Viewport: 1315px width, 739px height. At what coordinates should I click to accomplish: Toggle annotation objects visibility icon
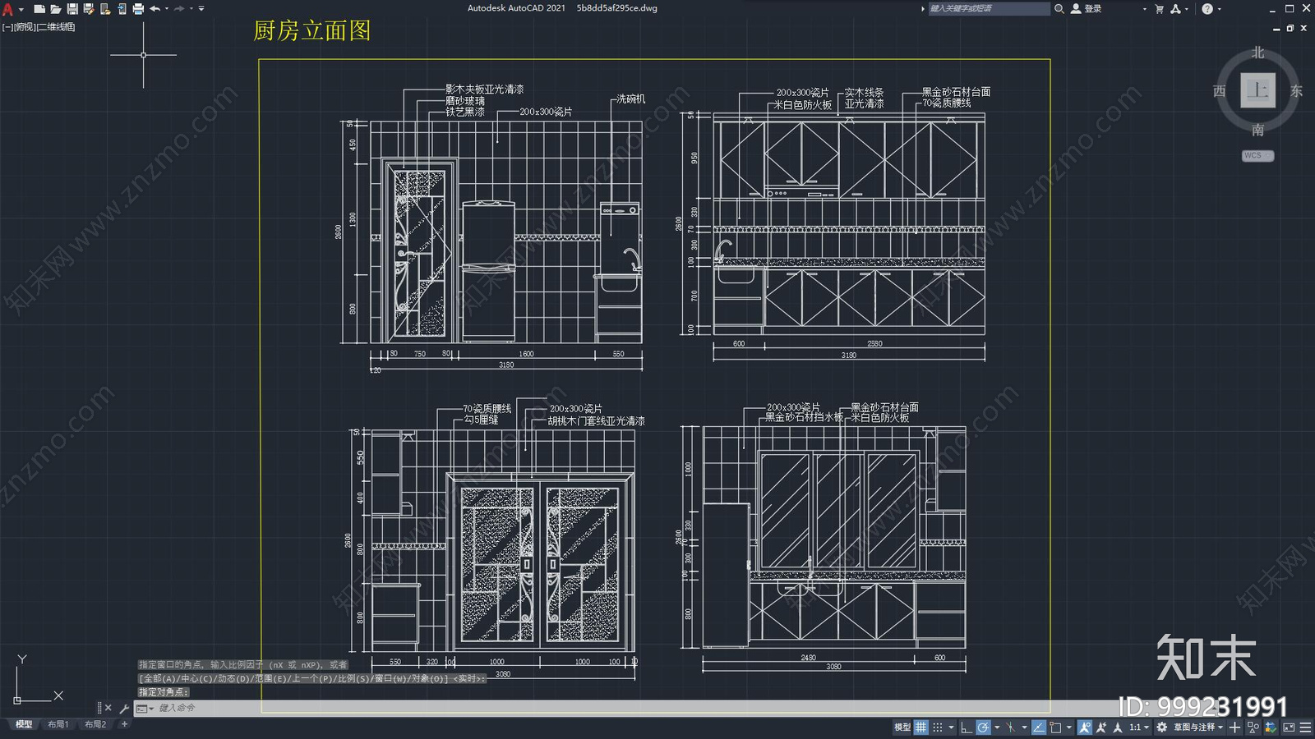point(1085,727)
